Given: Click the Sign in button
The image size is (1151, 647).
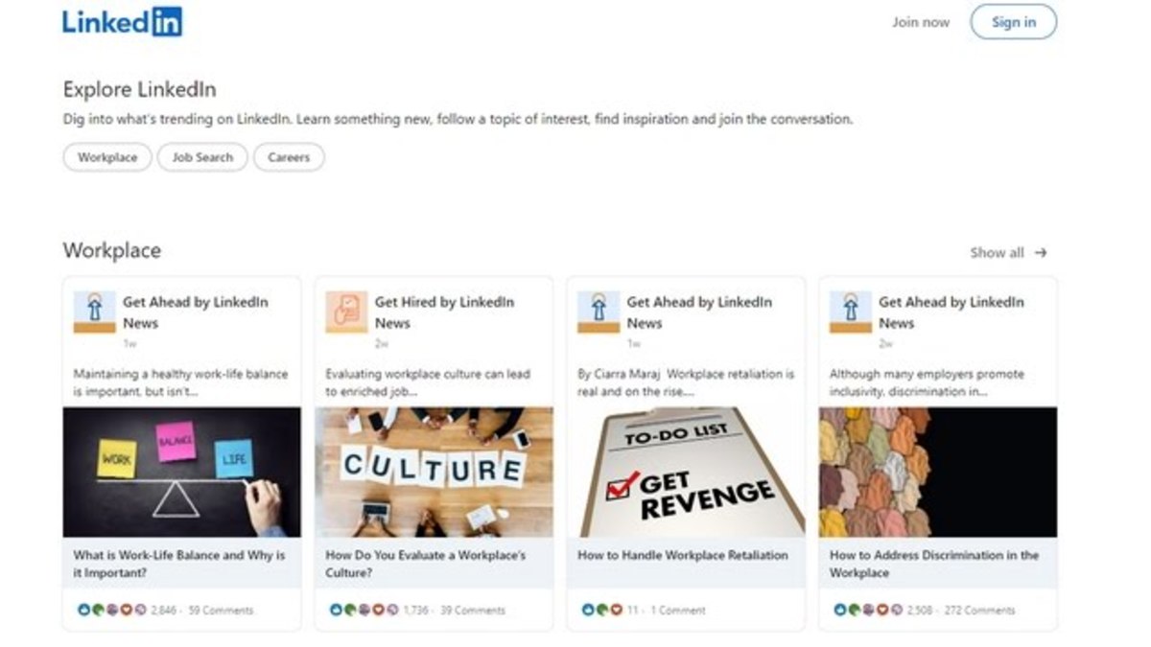Looking at the screenshot, I should point(1013,22).
